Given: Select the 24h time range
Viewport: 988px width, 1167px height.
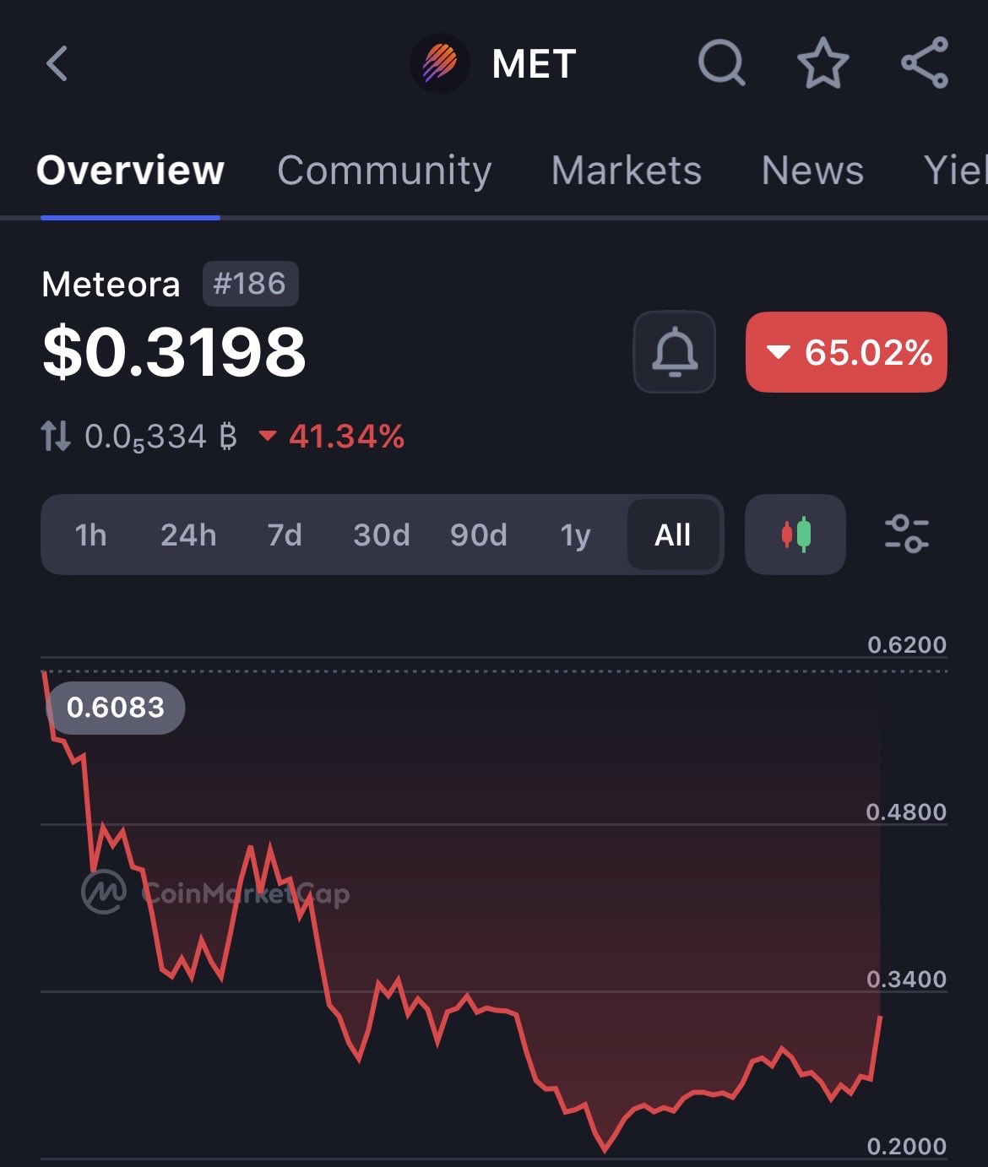Looking at the screenshot, I should (x=188, y=535).
